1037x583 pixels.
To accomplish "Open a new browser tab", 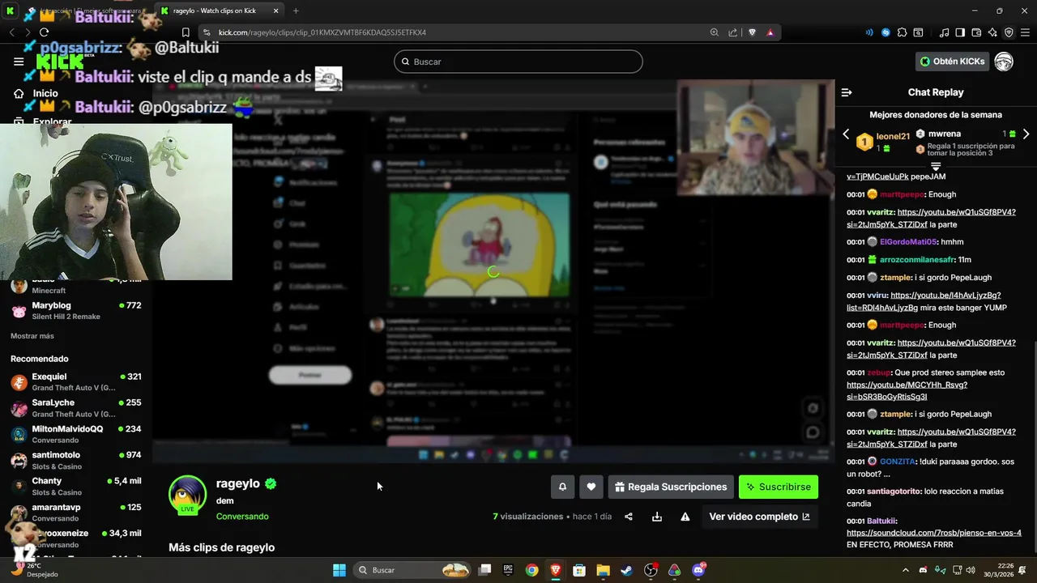I will pyautogui.click(x=296, y=11).
